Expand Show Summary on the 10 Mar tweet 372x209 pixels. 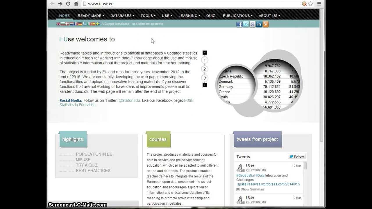tap(251, 189)
